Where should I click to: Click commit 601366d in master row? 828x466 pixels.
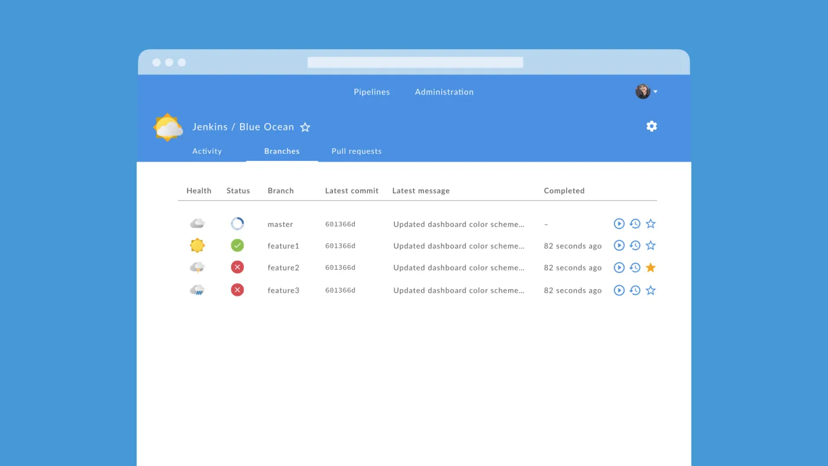(x=340, y=224)
